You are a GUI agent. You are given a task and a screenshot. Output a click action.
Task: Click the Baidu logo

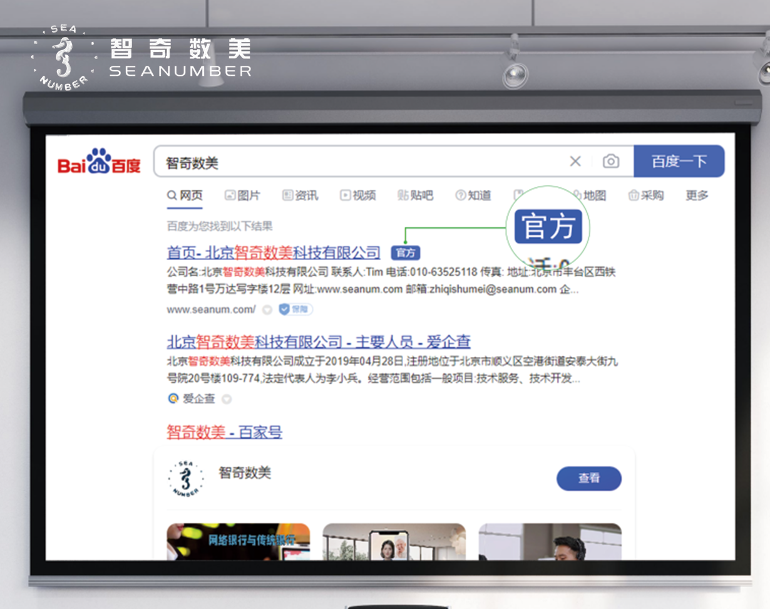pos(99,161)
